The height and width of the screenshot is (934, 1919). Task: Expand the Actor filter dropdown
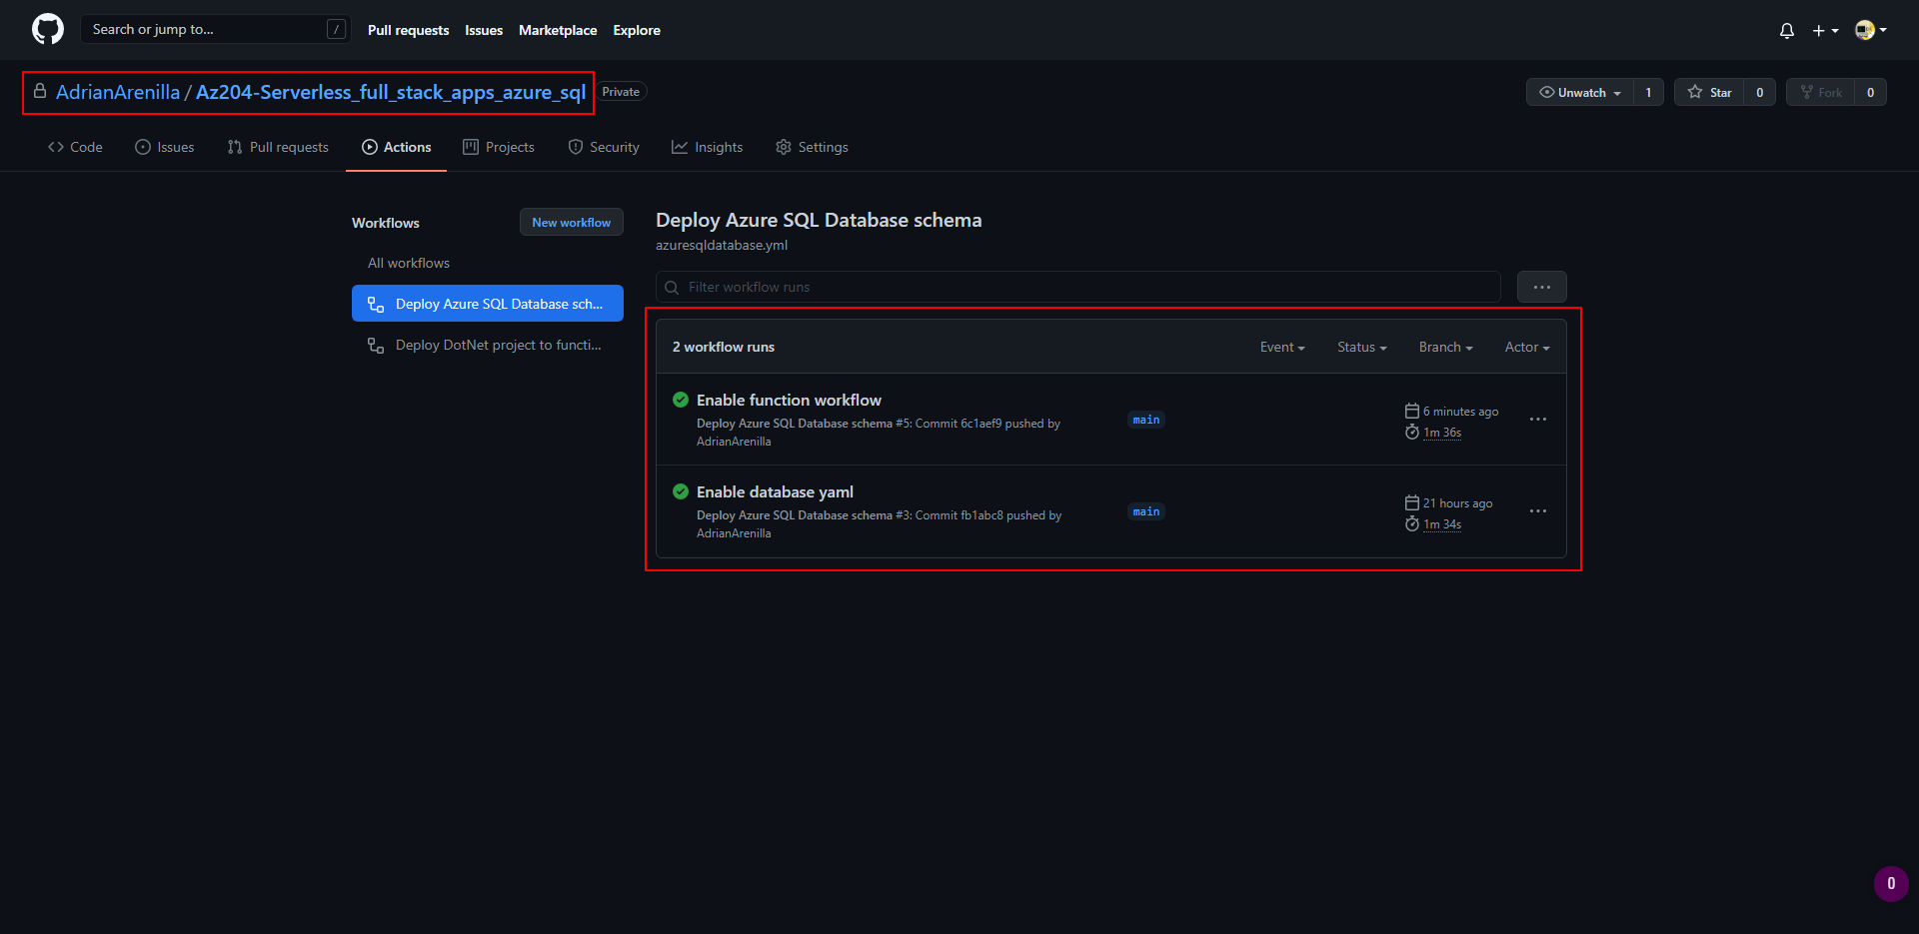pyautogui.click(x=1527, y=347)
